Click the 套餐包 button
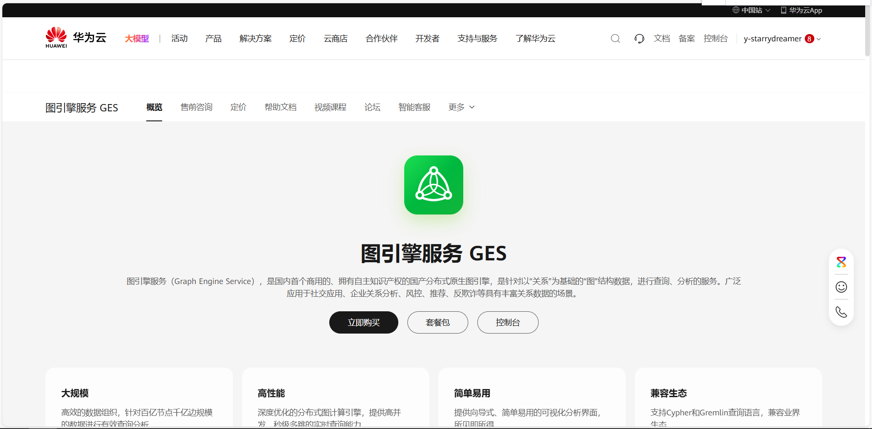The height and width of the screenshot is (429, 872). pyautogui.click(x=438, y=322)
